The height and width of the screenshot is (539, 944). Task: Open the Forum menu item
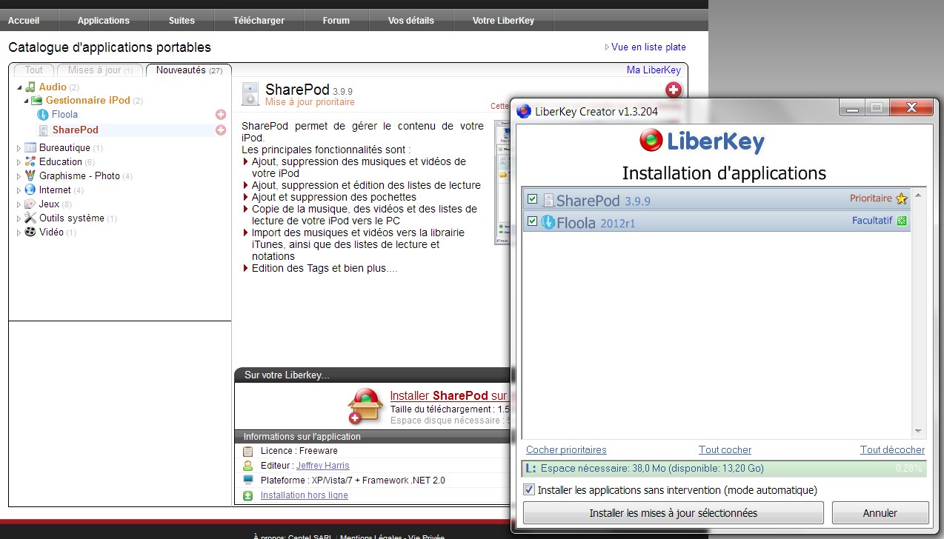point(336,20)
